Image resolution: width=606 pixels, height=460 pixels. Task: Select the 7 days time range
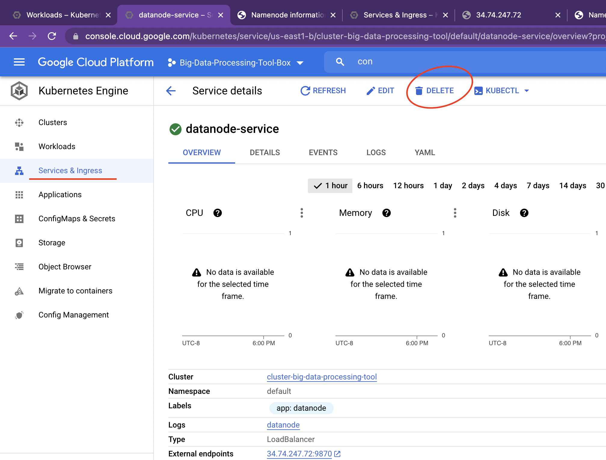(538, 186)
